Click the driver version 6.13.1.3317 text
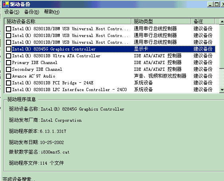This screenshot has width=224, height=181. point(53,131)
